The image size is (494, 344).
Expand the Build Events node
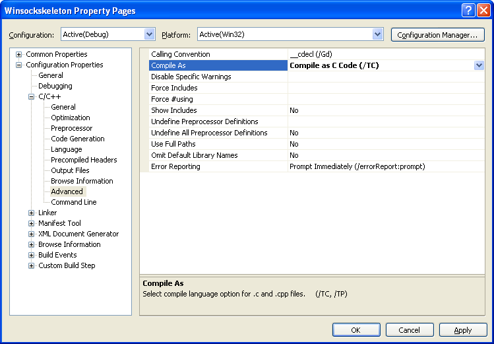click(x=31, y=255)
